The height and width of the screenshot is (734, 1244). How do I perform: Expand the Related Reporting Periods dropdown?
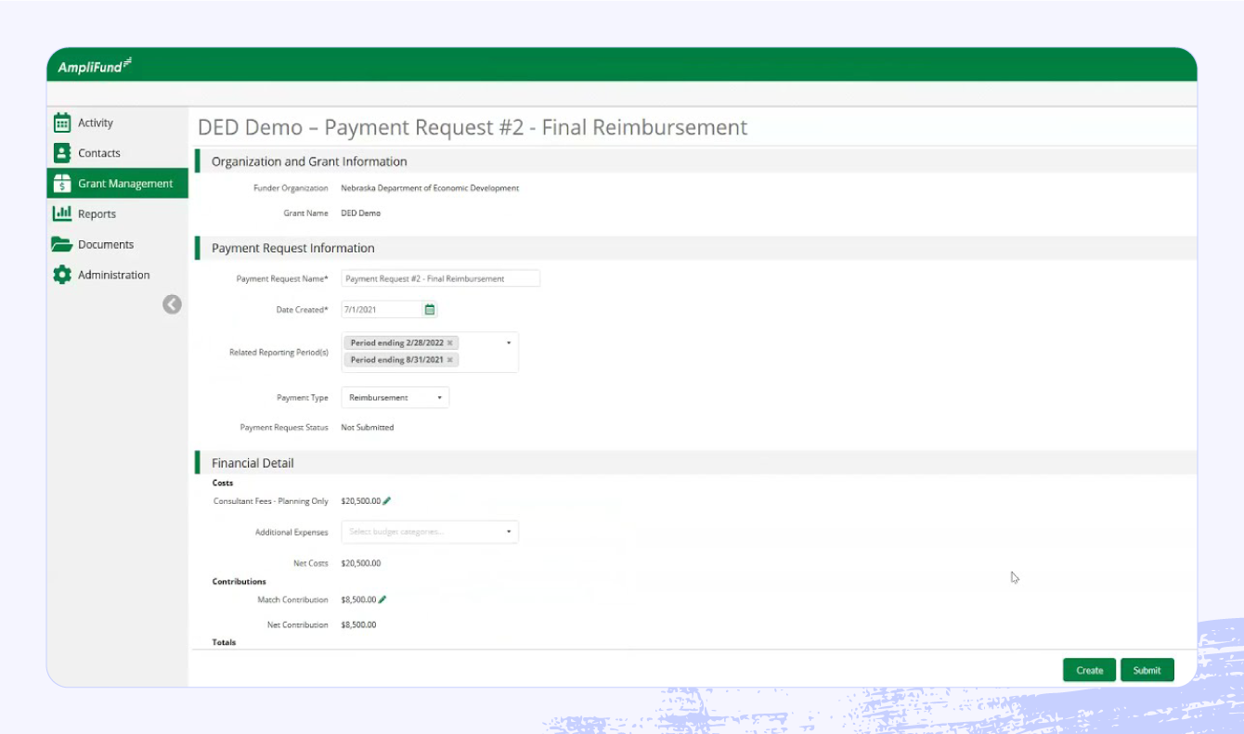(508, 342)
